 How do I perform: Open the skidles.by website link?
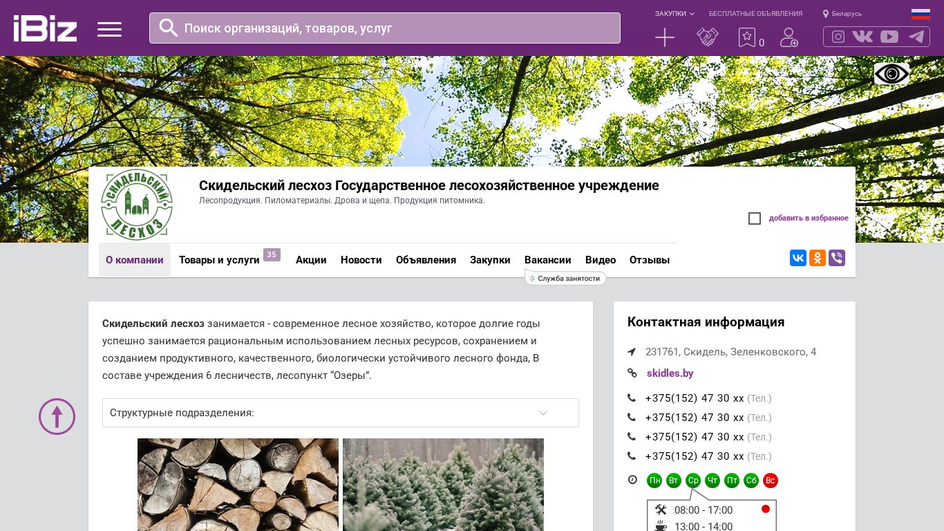pos(670,373)
